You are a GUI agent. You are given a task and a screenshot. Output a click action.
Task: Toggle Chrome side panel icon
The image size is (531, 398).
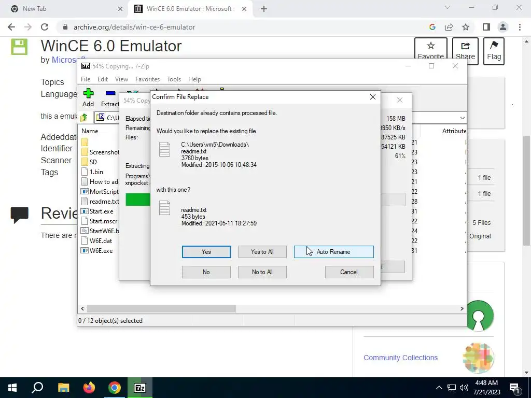pyautogui.click(x=486, y=27)
